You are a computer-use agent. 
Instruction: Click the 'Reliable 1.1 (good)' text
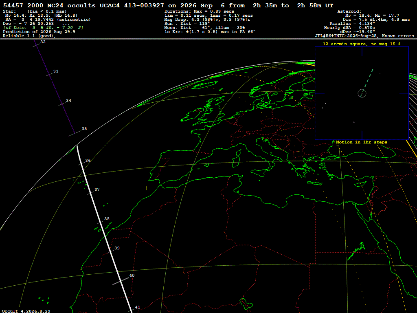(29, 36)
